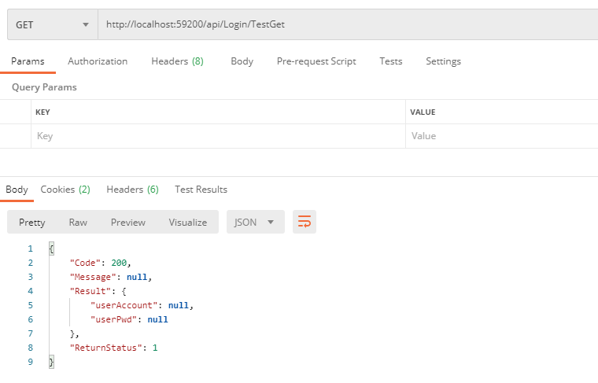Click the request URL field
Image resolution: width=598 pixels, height=383 pixels.
346,24
